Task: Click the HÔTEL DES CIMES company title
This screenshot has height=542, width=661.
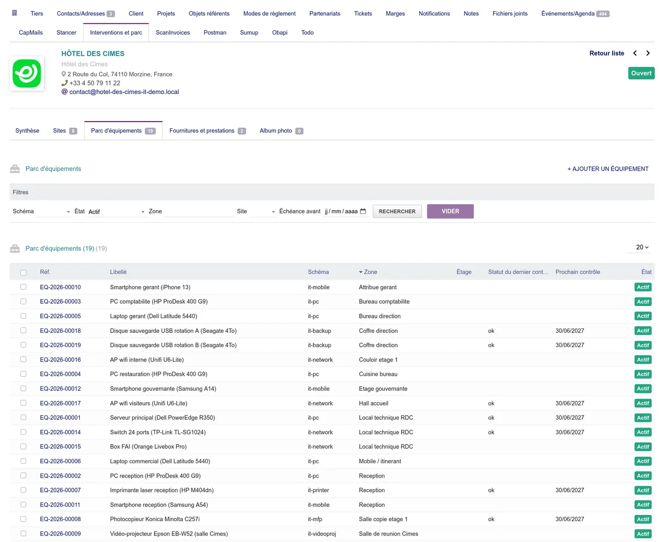Action: (93, 54)
